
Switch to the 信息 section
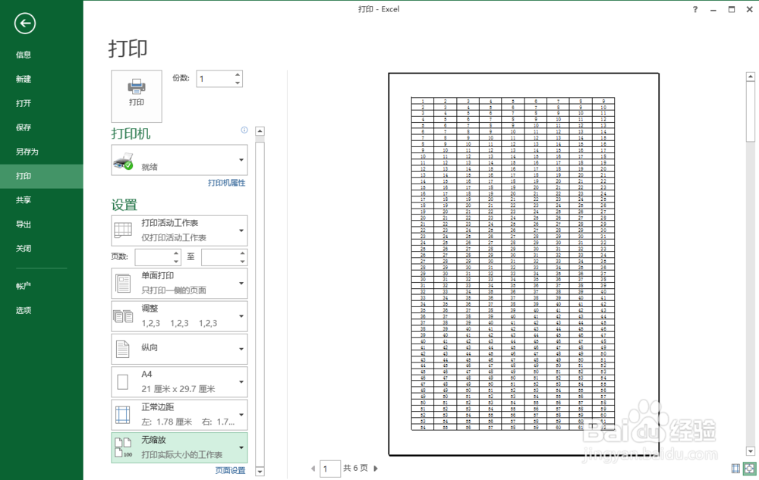24,54
